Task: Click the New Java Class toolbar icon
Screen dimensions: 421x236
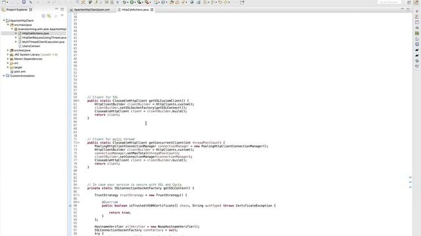Action: click(163, 2)
